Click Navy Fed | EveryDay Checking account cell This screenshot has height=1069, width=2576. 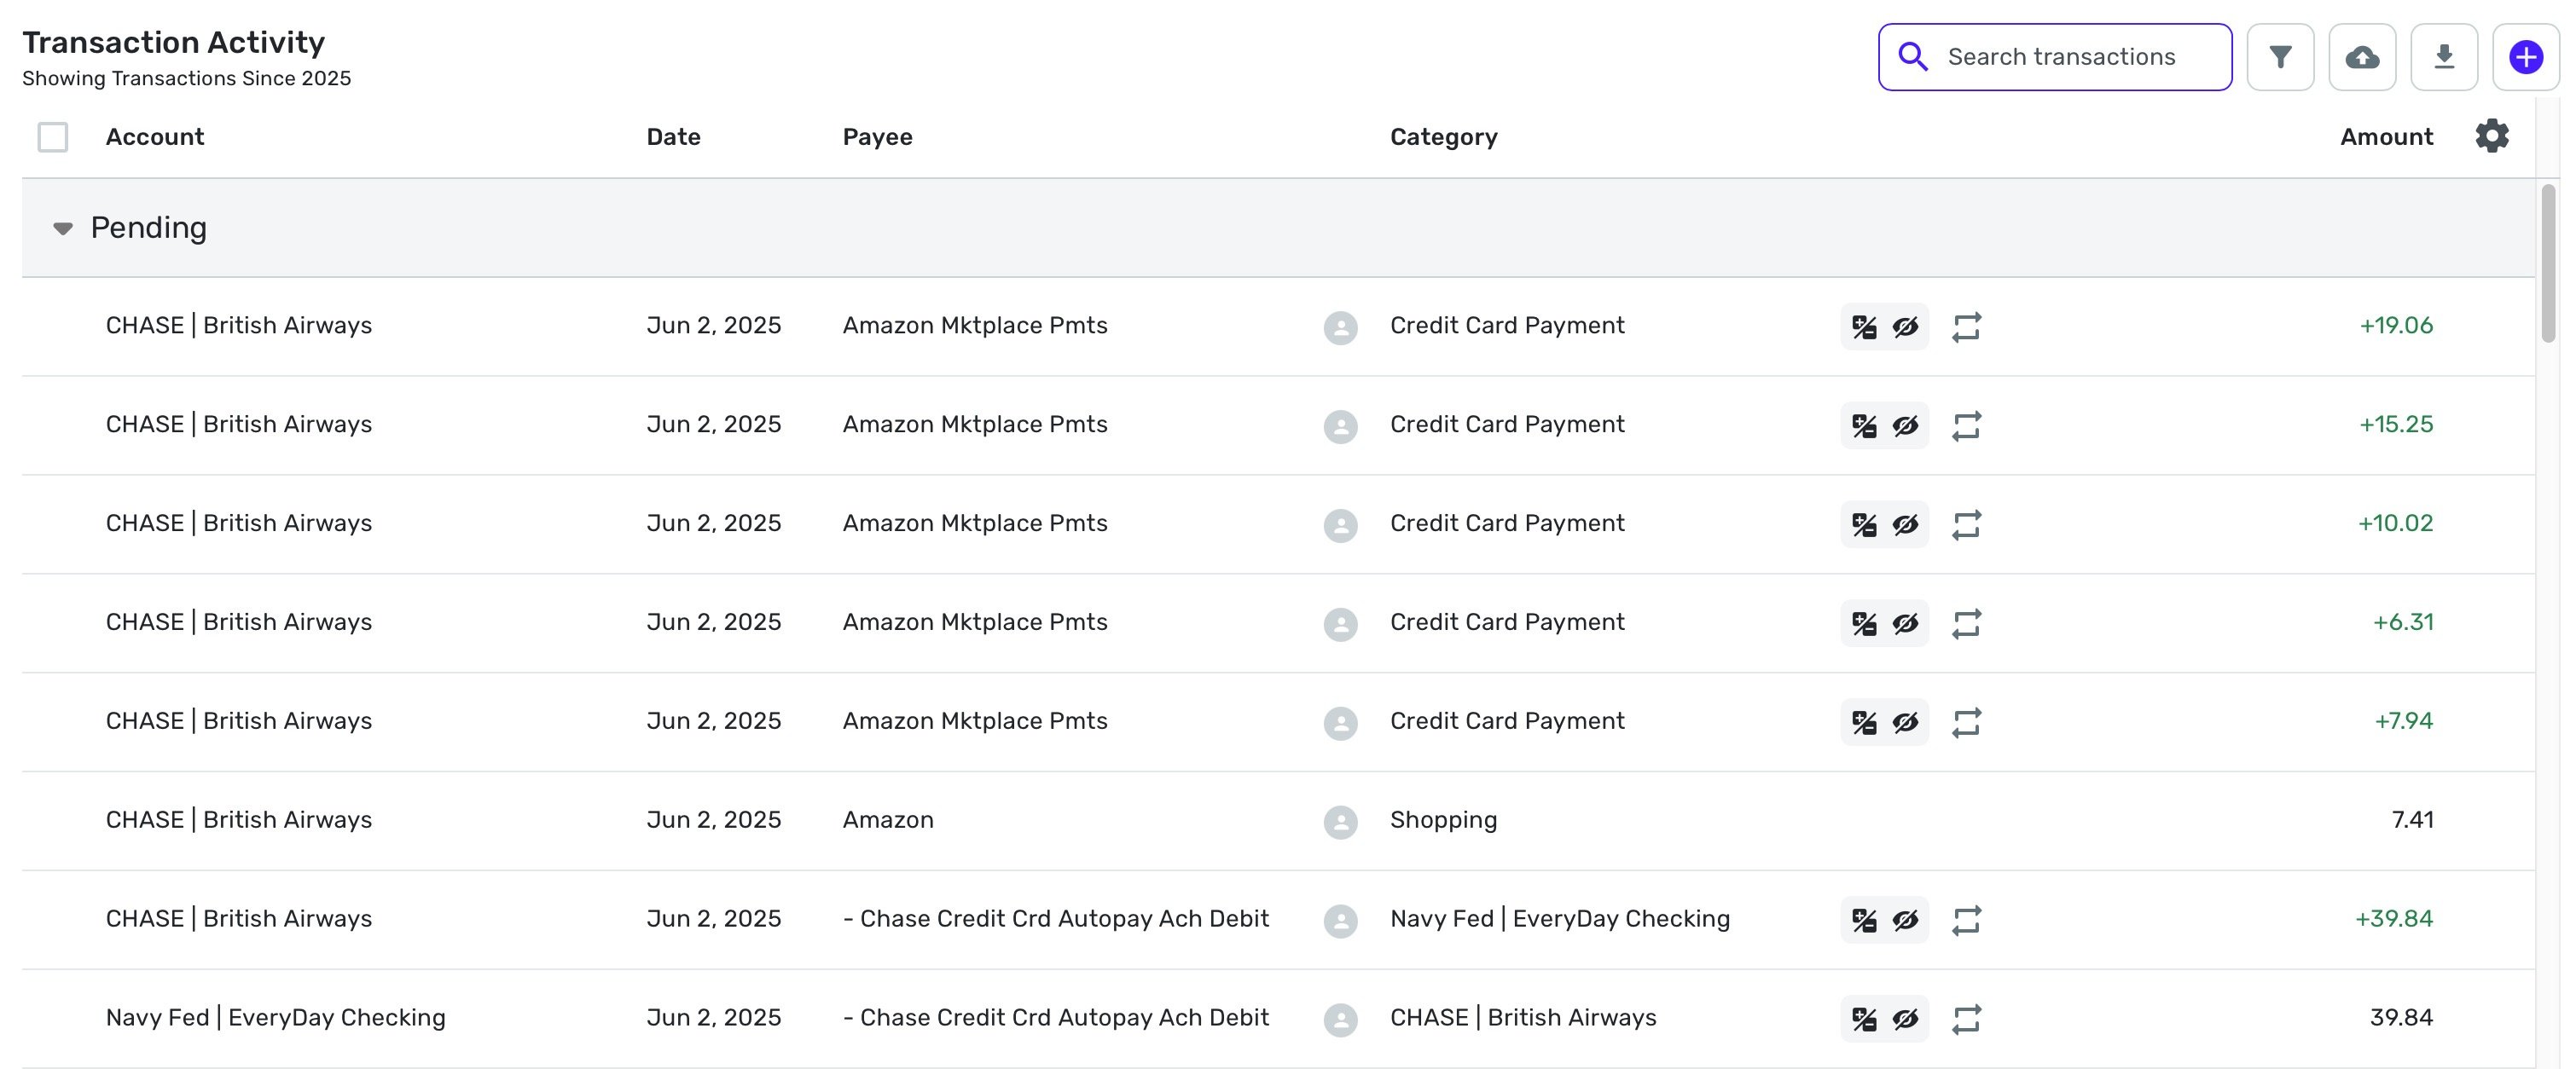(276, 1018)
